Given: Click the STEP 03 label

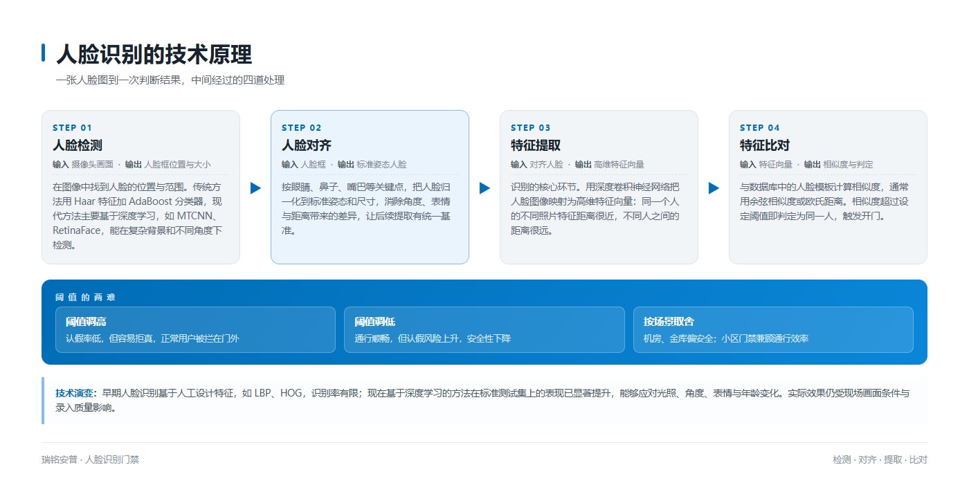Looking at the screenshot, I should [530, 127].
